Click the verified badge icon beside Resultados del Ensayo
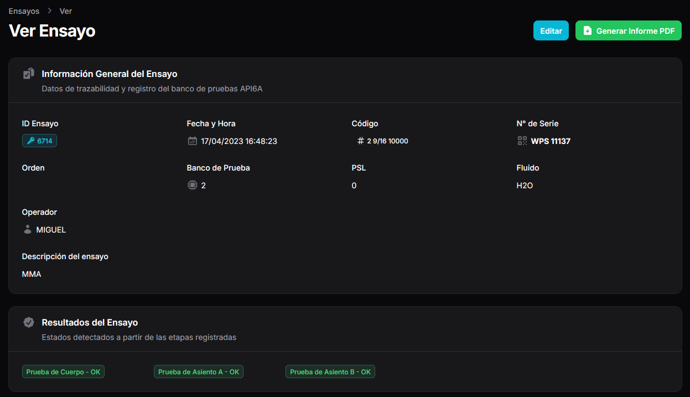This screenshot has height=397, width=690. [29, 322]
